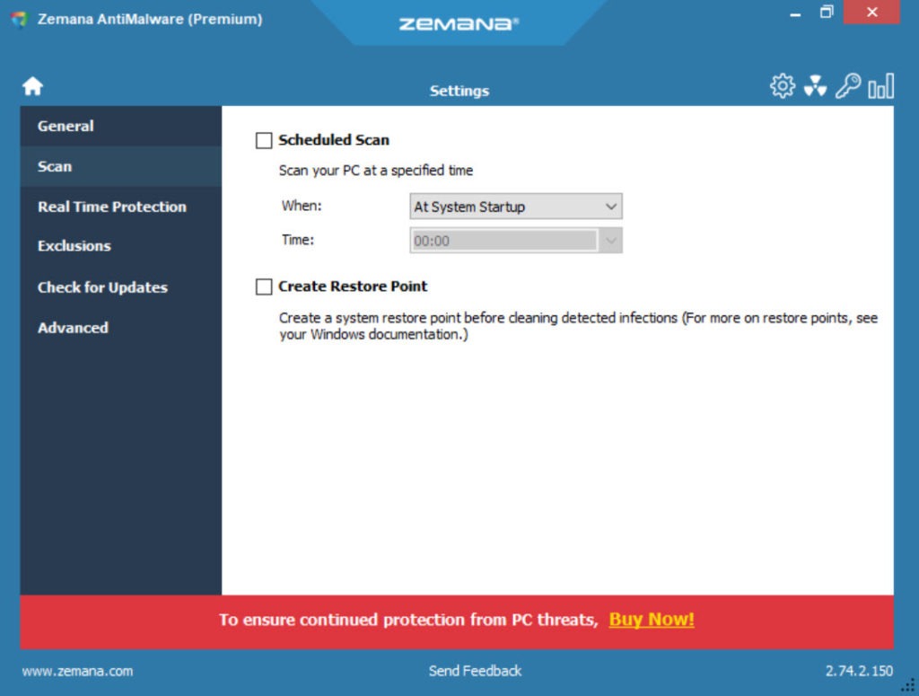Open the Advanced settings tab
919x696 pixels.
[121, 328]
